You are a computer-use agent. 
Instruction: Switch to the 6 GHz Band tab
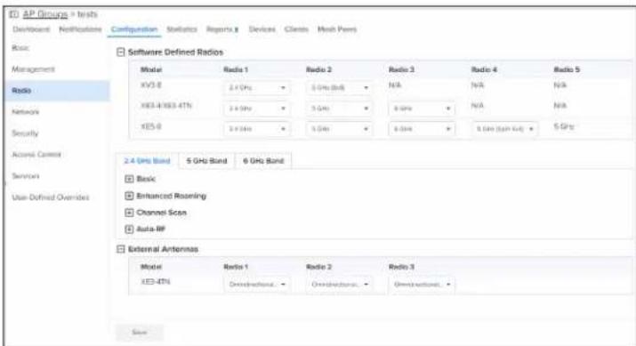click(x=263, y=161)
